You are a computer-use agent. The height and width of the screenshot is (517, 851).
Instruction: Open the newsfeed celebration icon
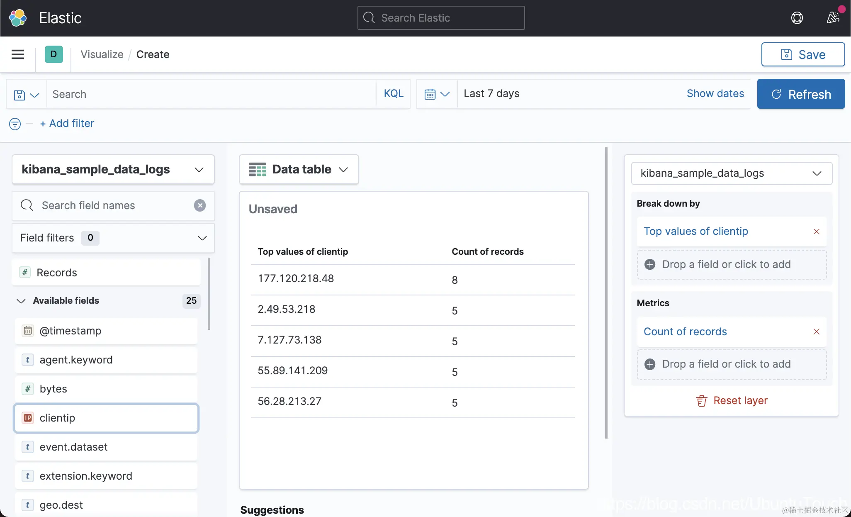833,18
